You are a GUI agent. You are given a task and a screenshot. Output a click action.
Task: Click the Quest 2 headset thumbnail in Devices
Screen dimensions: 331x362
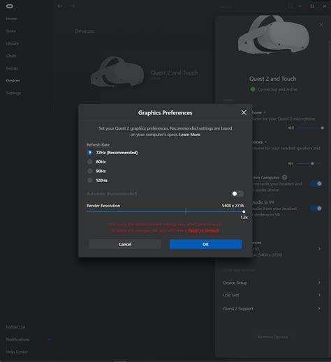point(117,72)
